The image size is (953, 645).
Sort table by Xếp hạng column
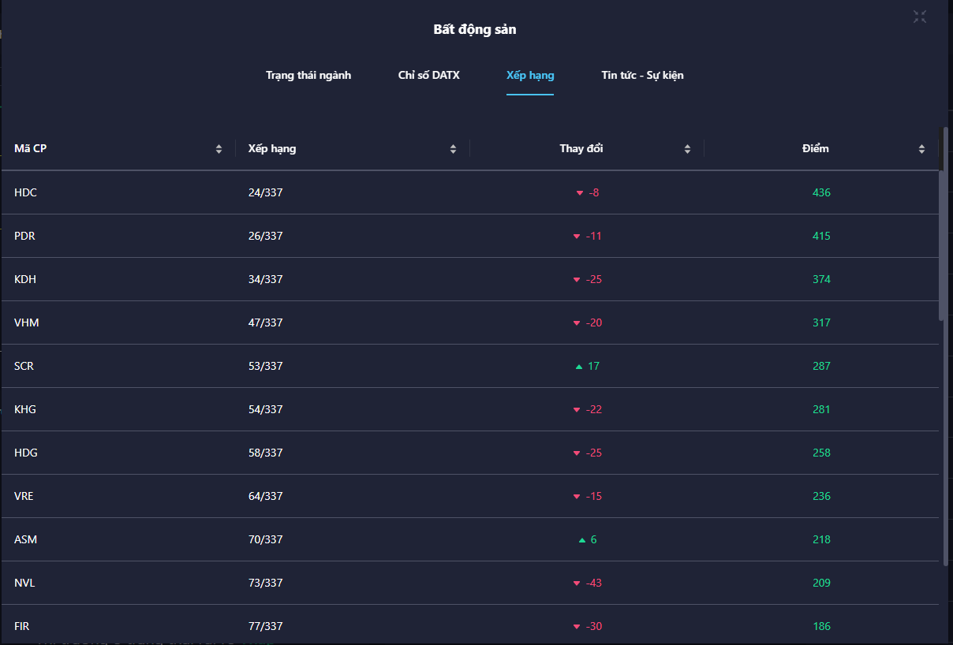tap(453, 149)
